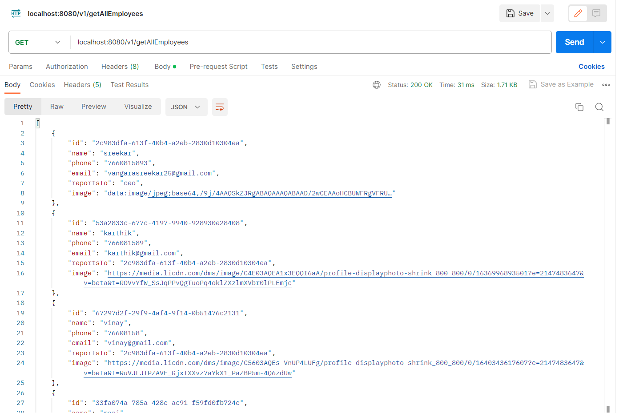This screenshot has height=413, width=619.
Task: Save the request
Action: (x=519, y=13)
